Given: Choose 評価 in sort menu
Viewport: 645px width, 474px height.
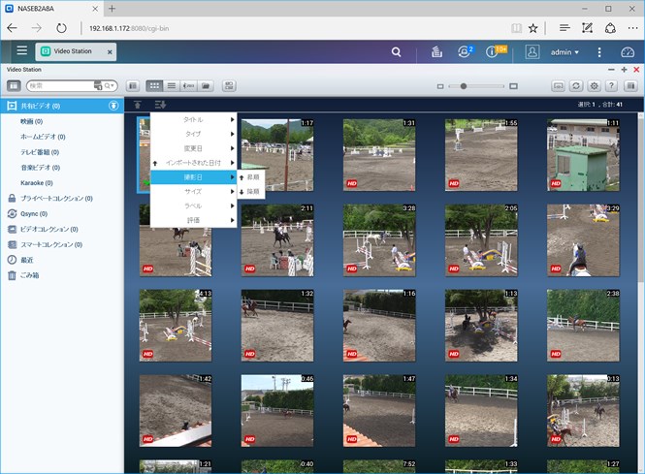Looking at the screenshot, I should click(193, 220).
